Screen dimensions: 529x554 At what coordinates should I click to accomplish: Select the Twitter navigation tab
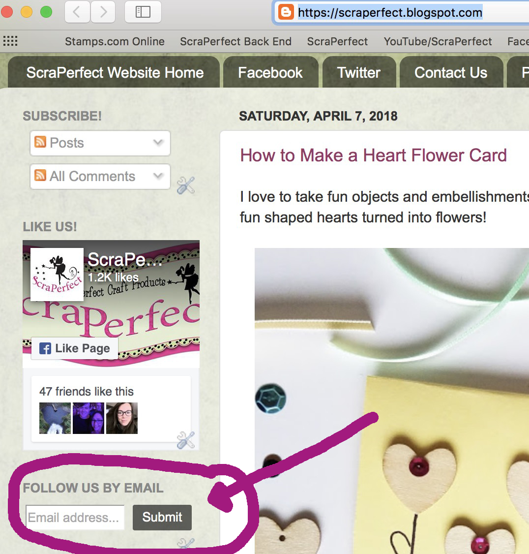(359, 72)
